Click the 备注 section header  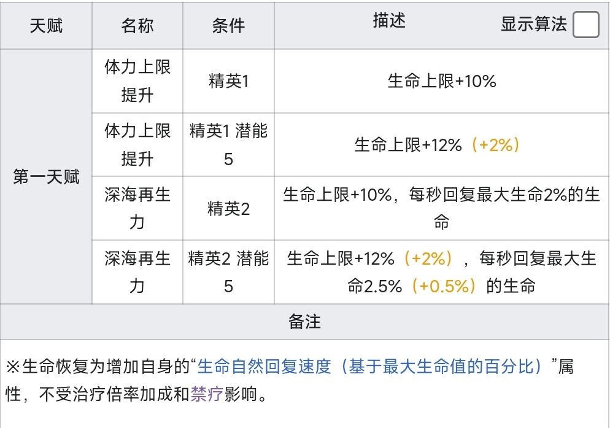coord(304,322)
